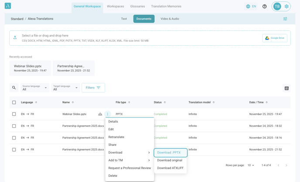Viewport: 300px width, 182px height.
Task: Open the Filters button
Action: point(93,88)
